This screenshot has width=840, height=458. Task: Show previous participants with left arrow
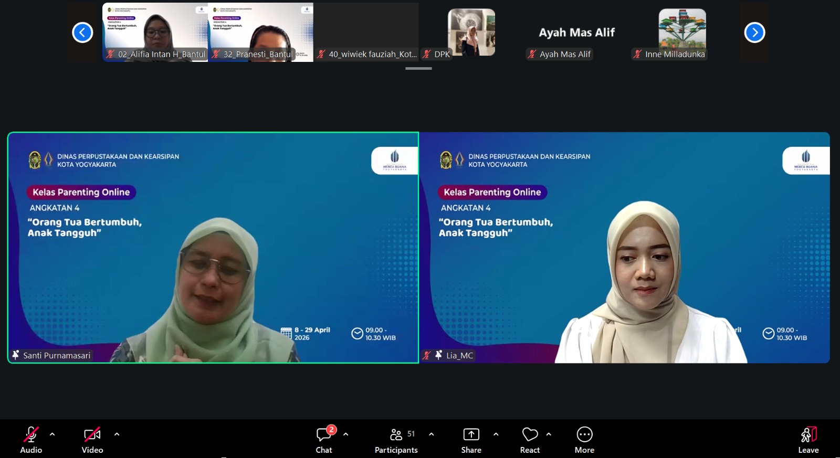click(82, 33)
